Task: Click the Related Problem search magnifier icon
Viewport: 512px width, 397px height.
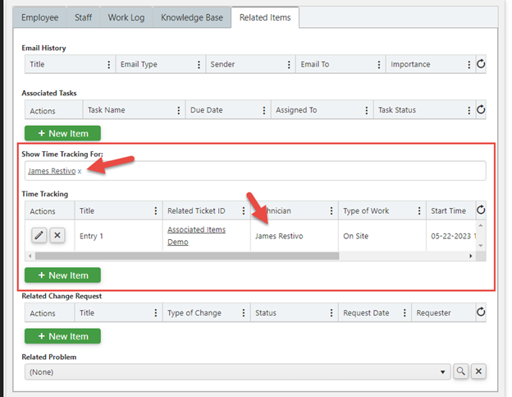Action: coord(461,372)
